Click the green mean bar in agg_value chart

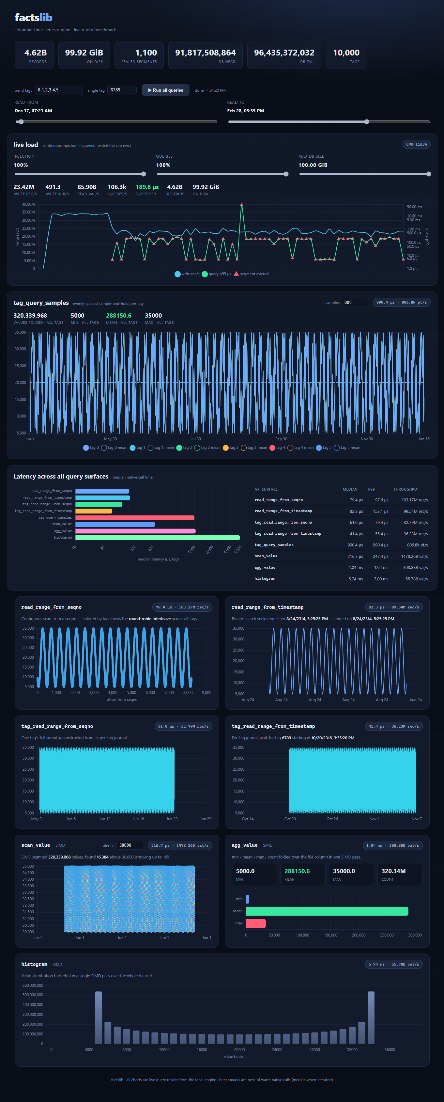pos(327,911)
